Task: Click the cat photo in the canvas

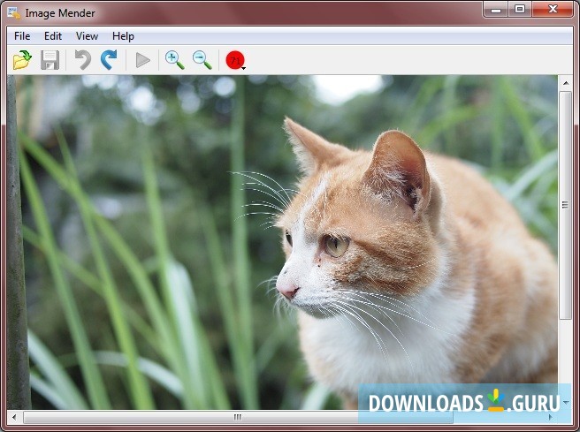Action: pyautogui.click(x=283, y=242)
